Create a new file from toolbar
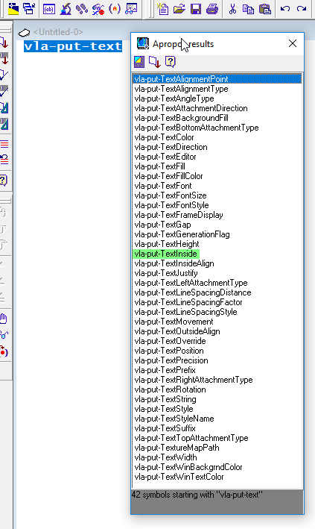 (x=163, y=9)
